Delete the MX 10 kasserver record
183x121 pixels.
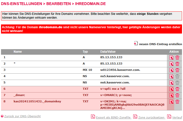tap(177, 70)
